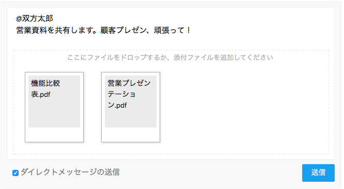This screenshot has height=189, width=344.
Task: Click gray preview area below ン.pdf text
Action: 131,119
